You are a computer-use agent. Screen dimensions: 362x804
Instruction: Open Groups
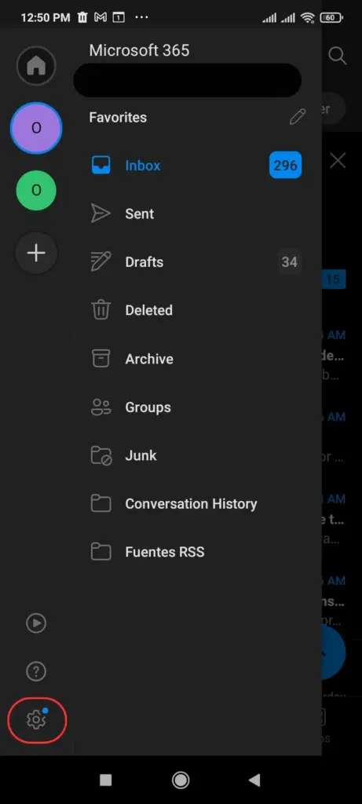[x=196, y=407]
